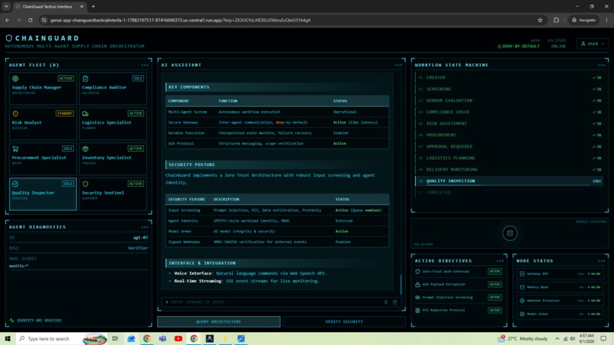Open Active Directives panel options menu
This screenshot has height=345, width=614.
500,260
